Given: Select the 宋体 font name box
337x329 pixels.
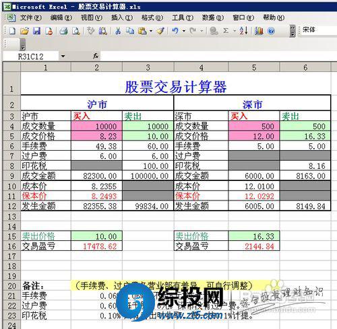Looking at the screenshot, I should coord(319,30).
